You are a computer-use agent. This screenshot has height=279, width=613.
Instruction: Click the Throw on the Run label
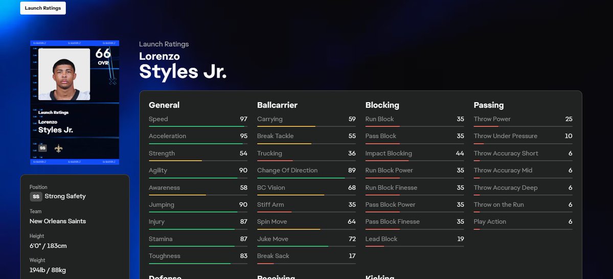click(x=499, y=205)
